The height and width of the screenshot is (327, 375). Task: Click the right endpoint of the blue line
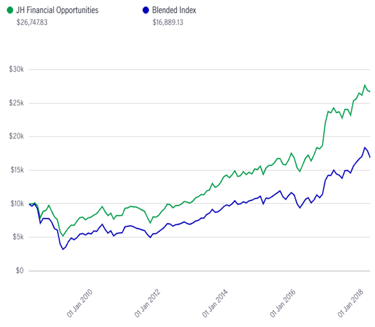click(x=370, y=158)
